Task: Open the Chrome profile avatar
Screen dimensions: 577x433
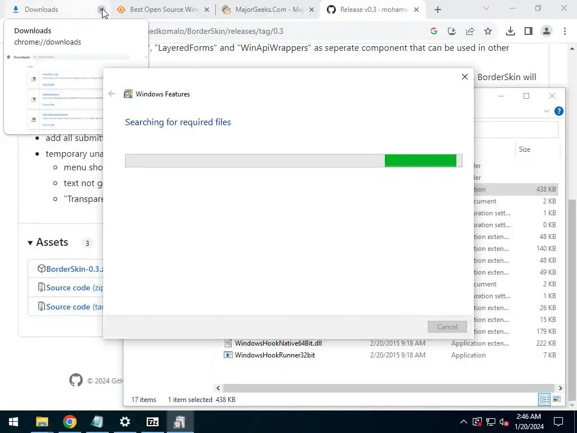Action: [547, 32]
